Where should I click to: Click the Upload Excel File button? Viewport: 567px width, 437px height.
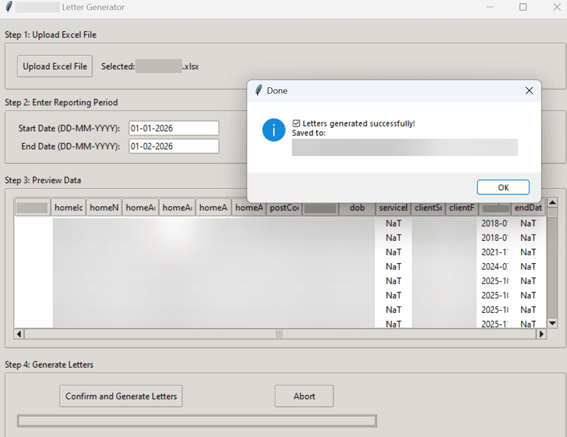(54, 66)
